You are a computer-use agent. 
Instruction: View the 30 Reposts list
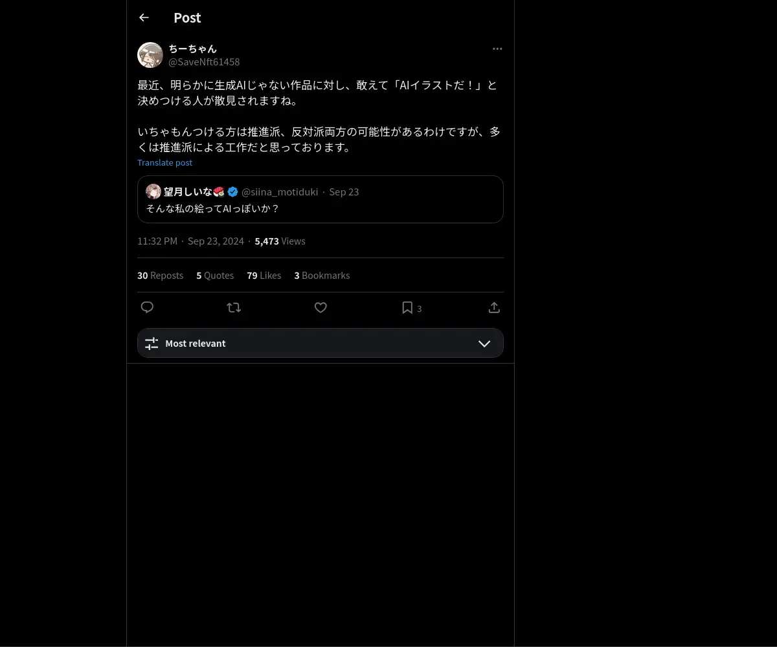click(x=160, y=275)
